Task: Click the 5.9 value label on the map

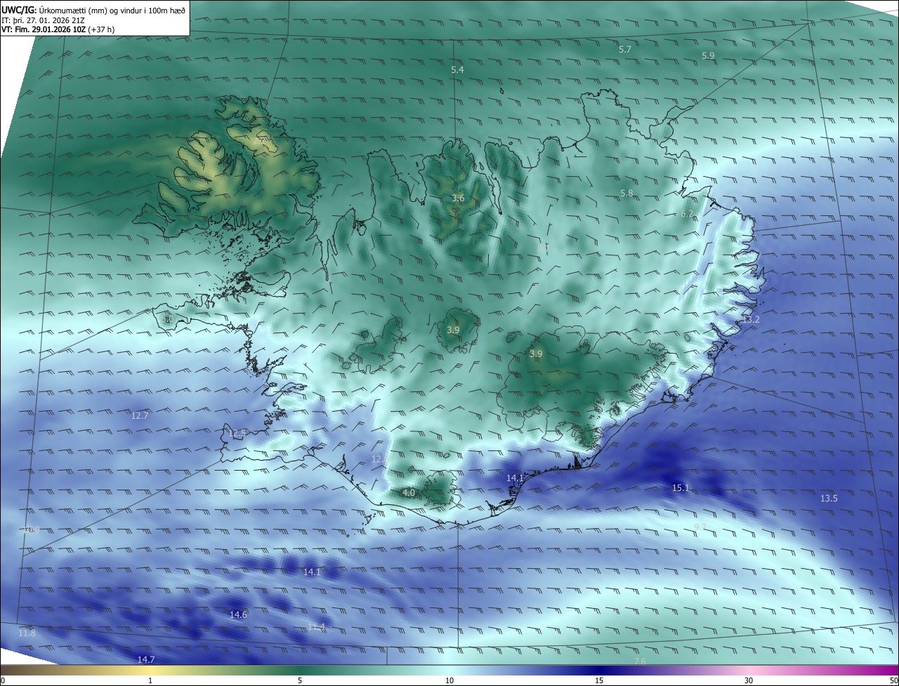Action: click(x=708, y=55)
